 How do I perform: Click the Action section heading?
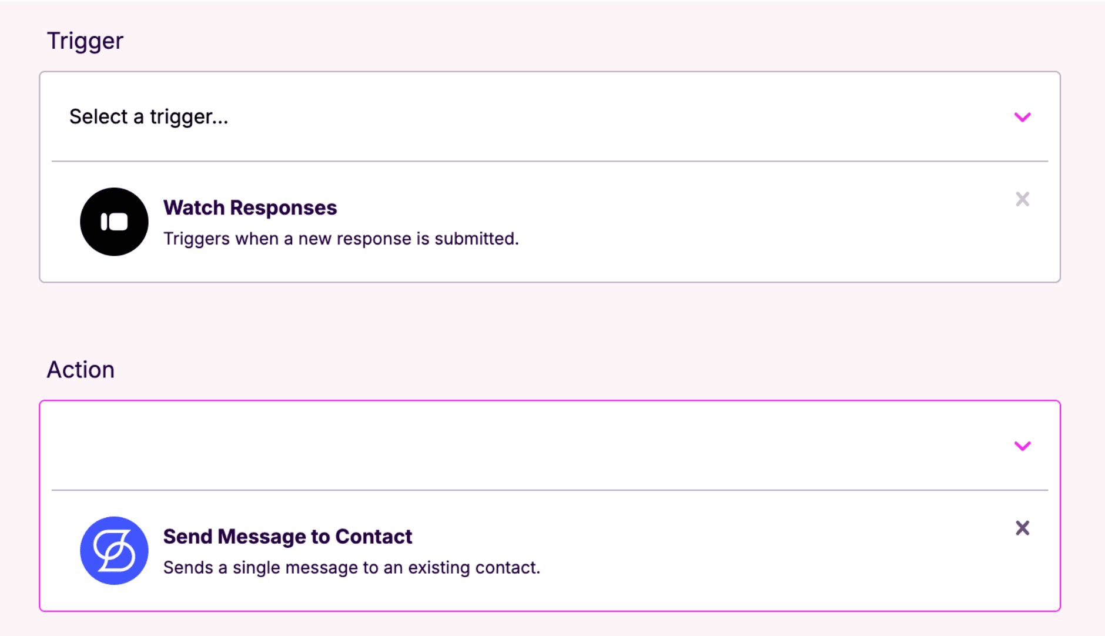tap(81, 370)
